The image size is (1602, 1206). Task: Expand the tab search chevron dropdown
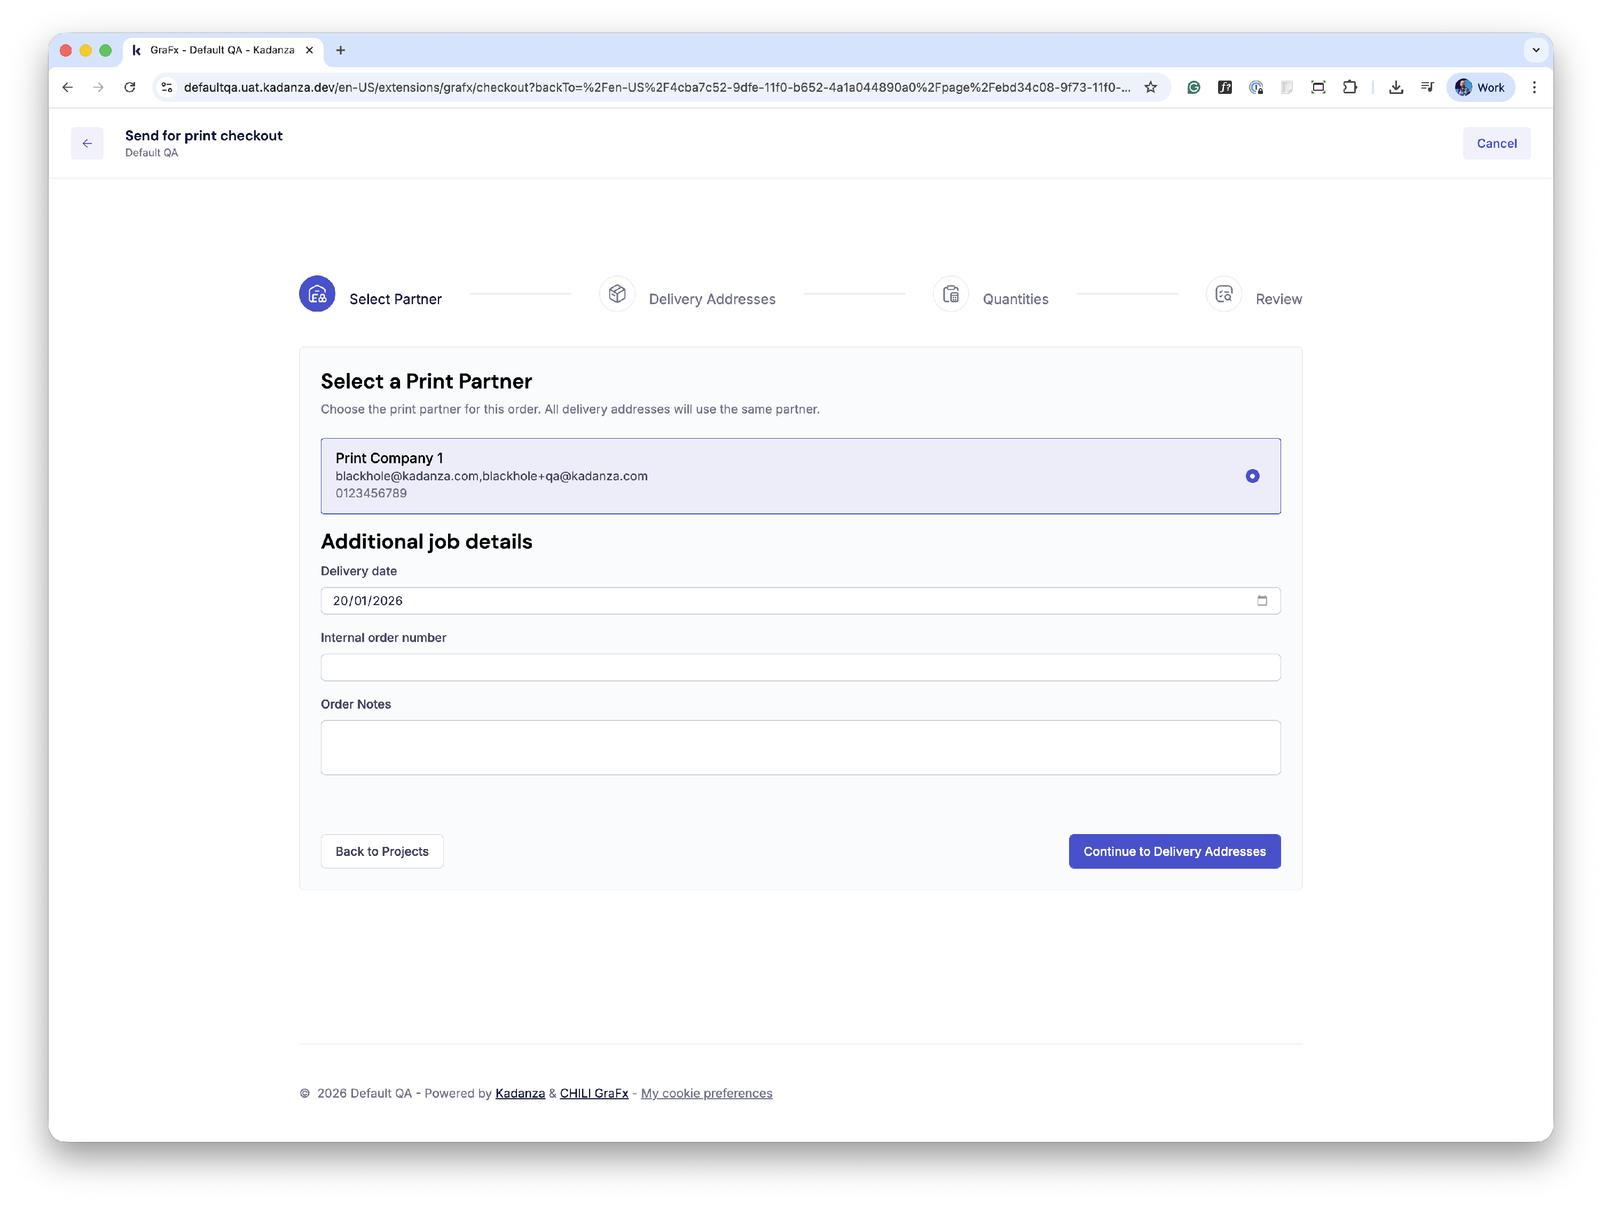click(x=1535, y=50)
